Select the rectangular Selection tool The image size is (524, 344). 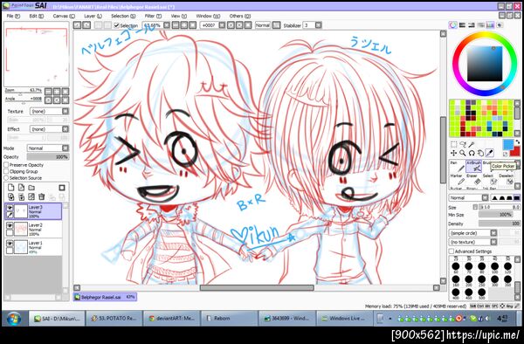tap(453, 144)
